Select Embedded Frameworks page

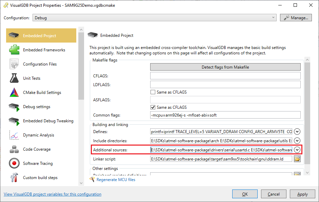pyautogui.click(x=41, y=50)
